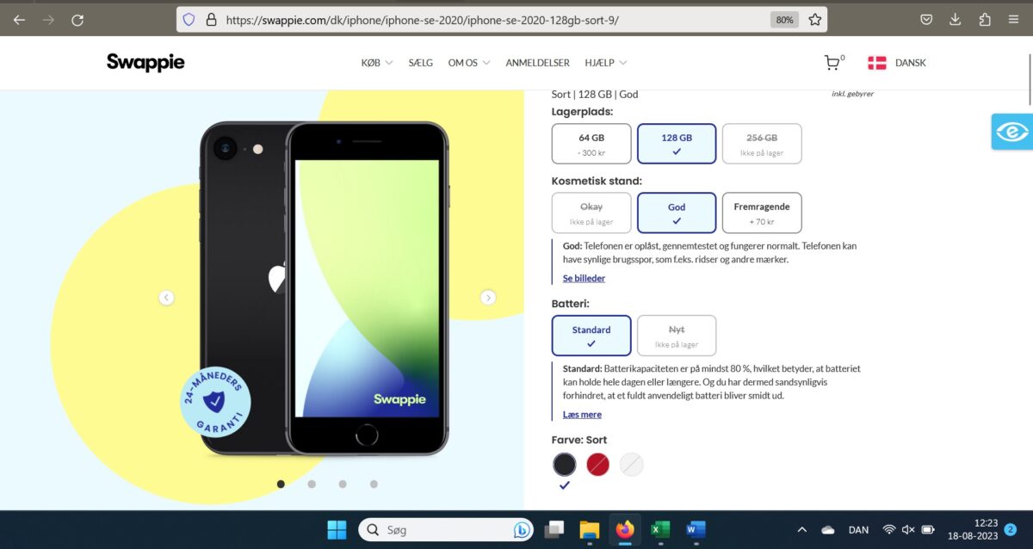Pick the black color swatch
This screenshot has height=549, width=1033.
click(x=565, y=465)
